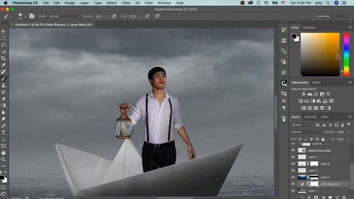
Task: Add a Levels adjustment
Action: coord(310,94)
